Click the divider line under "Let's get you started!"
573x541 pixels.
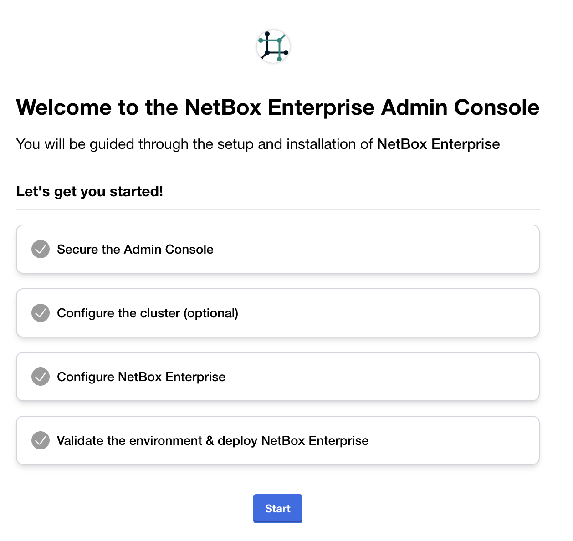[x=278, y=209]
